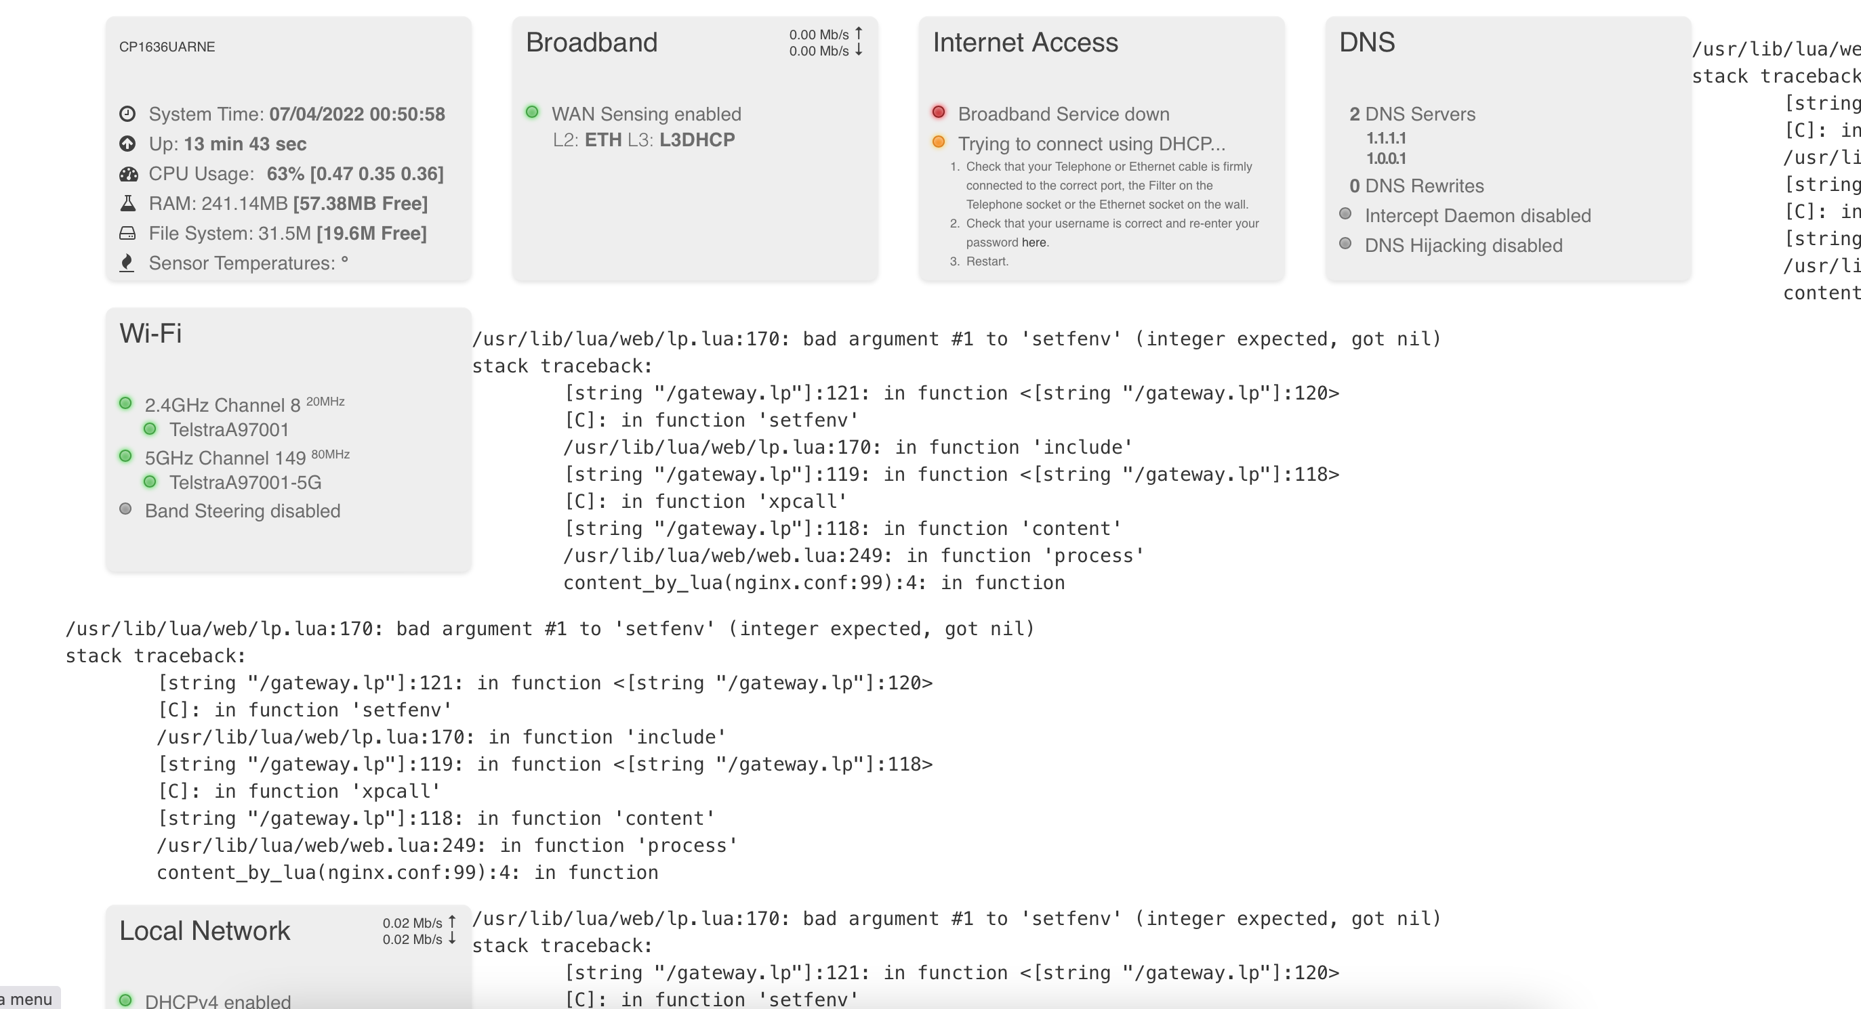Expand the Broadband card

click(591, 42)
